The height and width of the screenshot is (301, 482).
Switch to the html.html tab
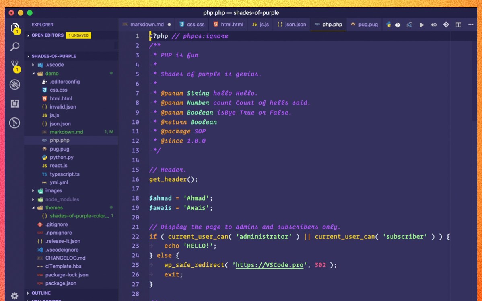click(x=228, y=25)
